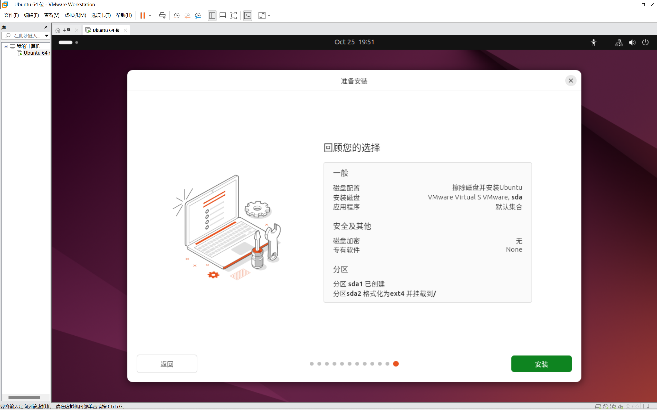The image size is (657, 410).
Task: Expand the stretch guest options arrow
Action: pos(269,15)
